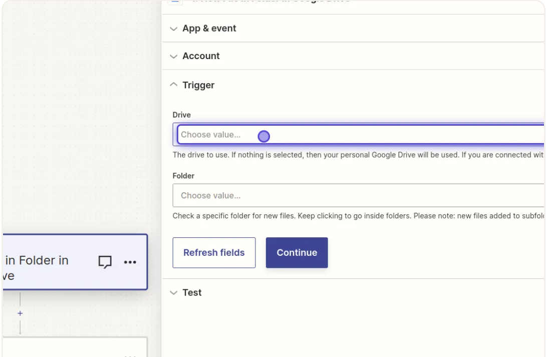
Task: Click the chevron beside Test
Action: point(174,292)
